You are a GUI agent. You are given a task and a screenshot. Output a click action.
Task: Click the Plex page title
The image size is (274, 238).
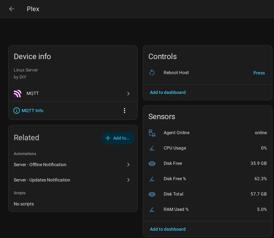pyautogui.click(x=33, y=9)
